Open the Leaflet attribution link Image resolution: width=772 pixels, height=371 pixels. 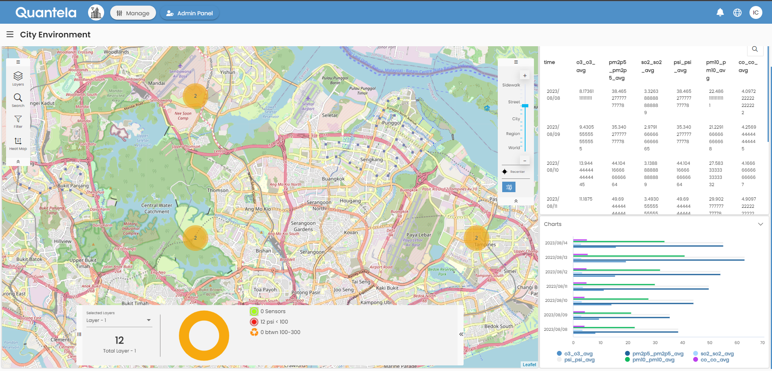point(529,365)
